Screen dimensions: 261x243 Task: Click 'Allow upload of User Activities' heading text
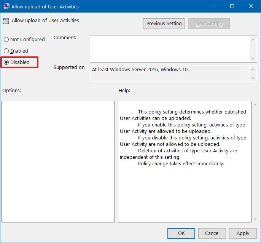coord(45,20)
